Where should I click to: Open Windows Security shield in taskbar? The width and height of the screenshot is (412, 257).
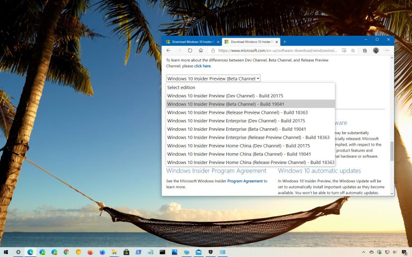[x=210, y=253]
